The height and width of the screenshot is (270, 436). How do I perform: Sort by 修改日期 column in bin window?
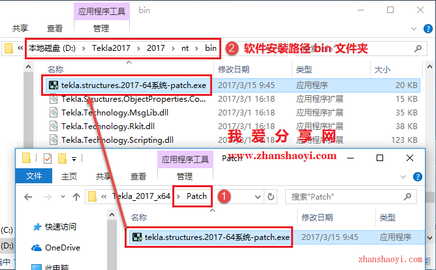pyautogui.click(x=234, y=69)
